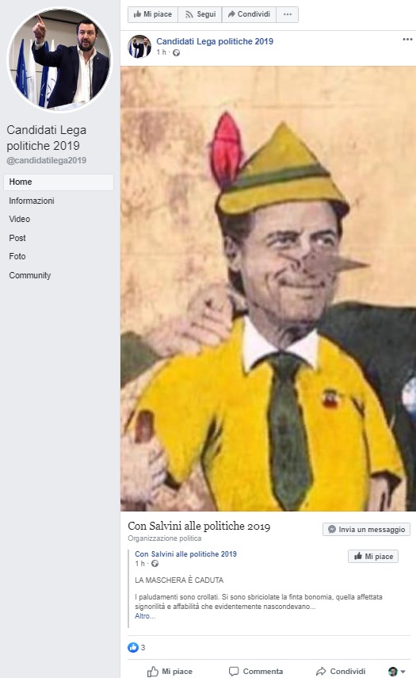
Task: Click the small page avatar beside post title
Action: (x=139, y=46)
